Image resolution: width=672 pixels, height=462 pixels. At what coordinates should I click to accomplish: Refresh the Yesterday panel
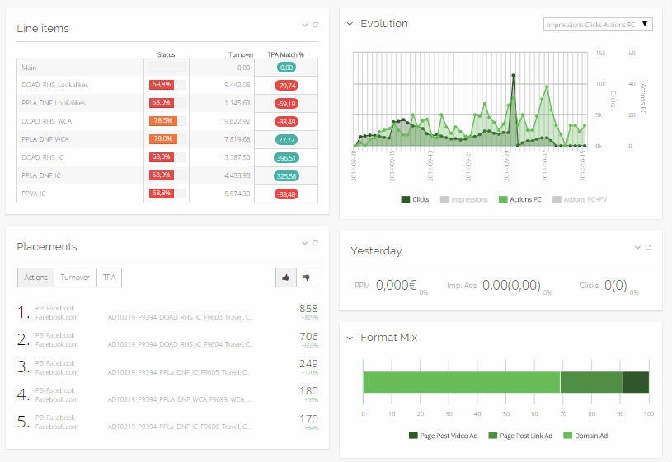(x=648, y=247)
